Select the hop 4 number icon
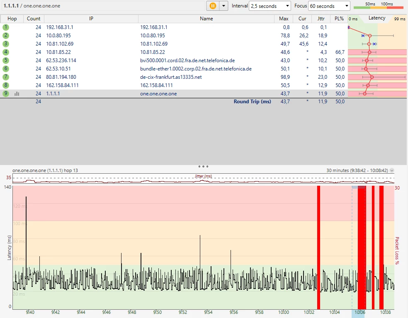408x318 pixels. pos(6,52)
